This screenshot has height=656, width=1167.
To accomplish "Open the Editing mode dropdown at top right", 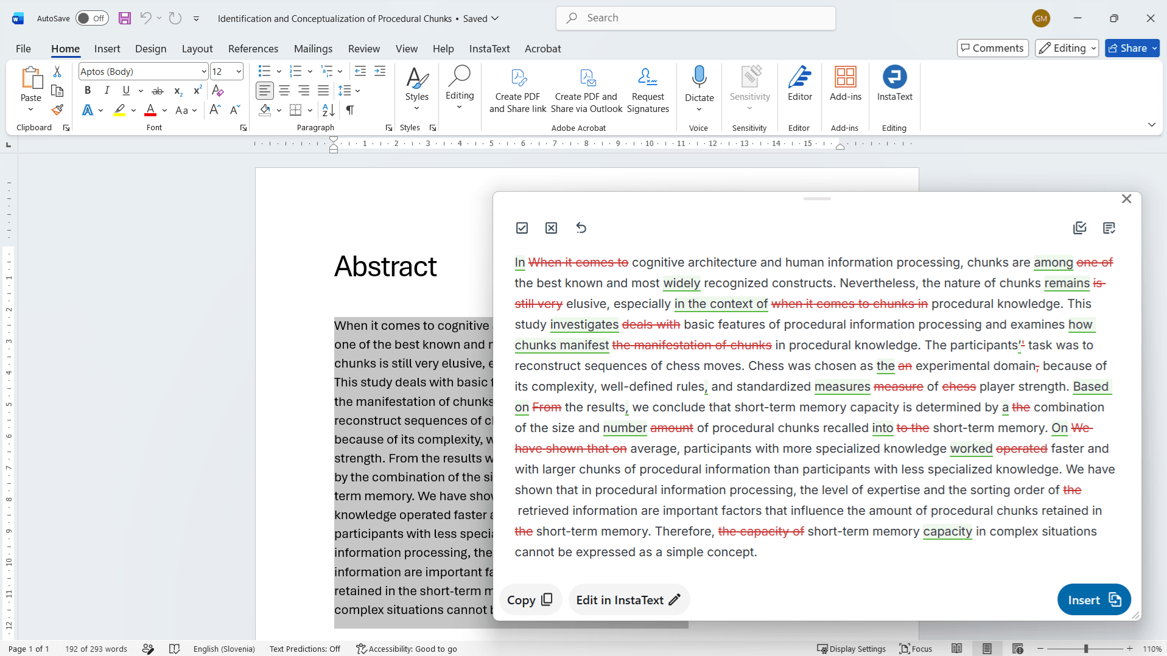I will 1066,48.
